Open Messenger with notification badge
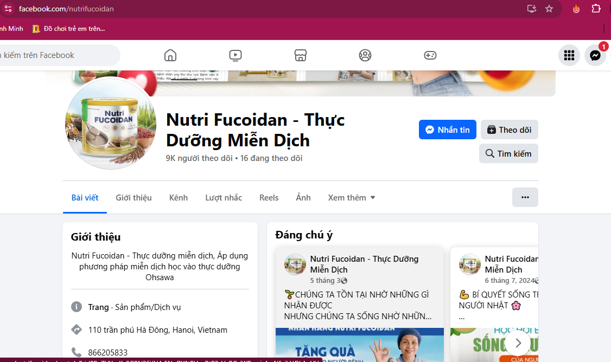 point(595,55)
